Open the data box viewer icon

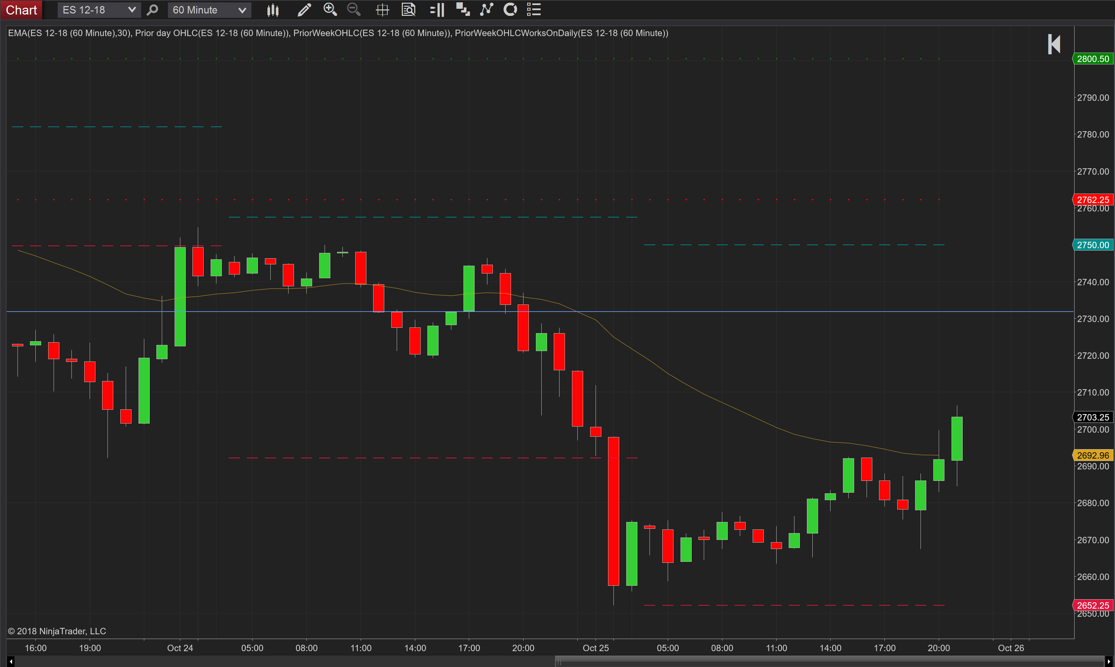pos(409,9)
